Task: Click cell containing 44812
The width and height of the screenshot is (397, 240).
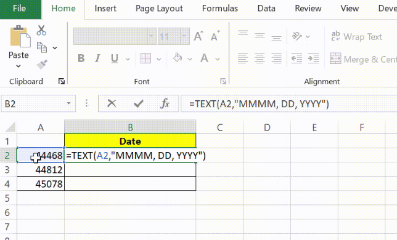Action: (41, 169)
